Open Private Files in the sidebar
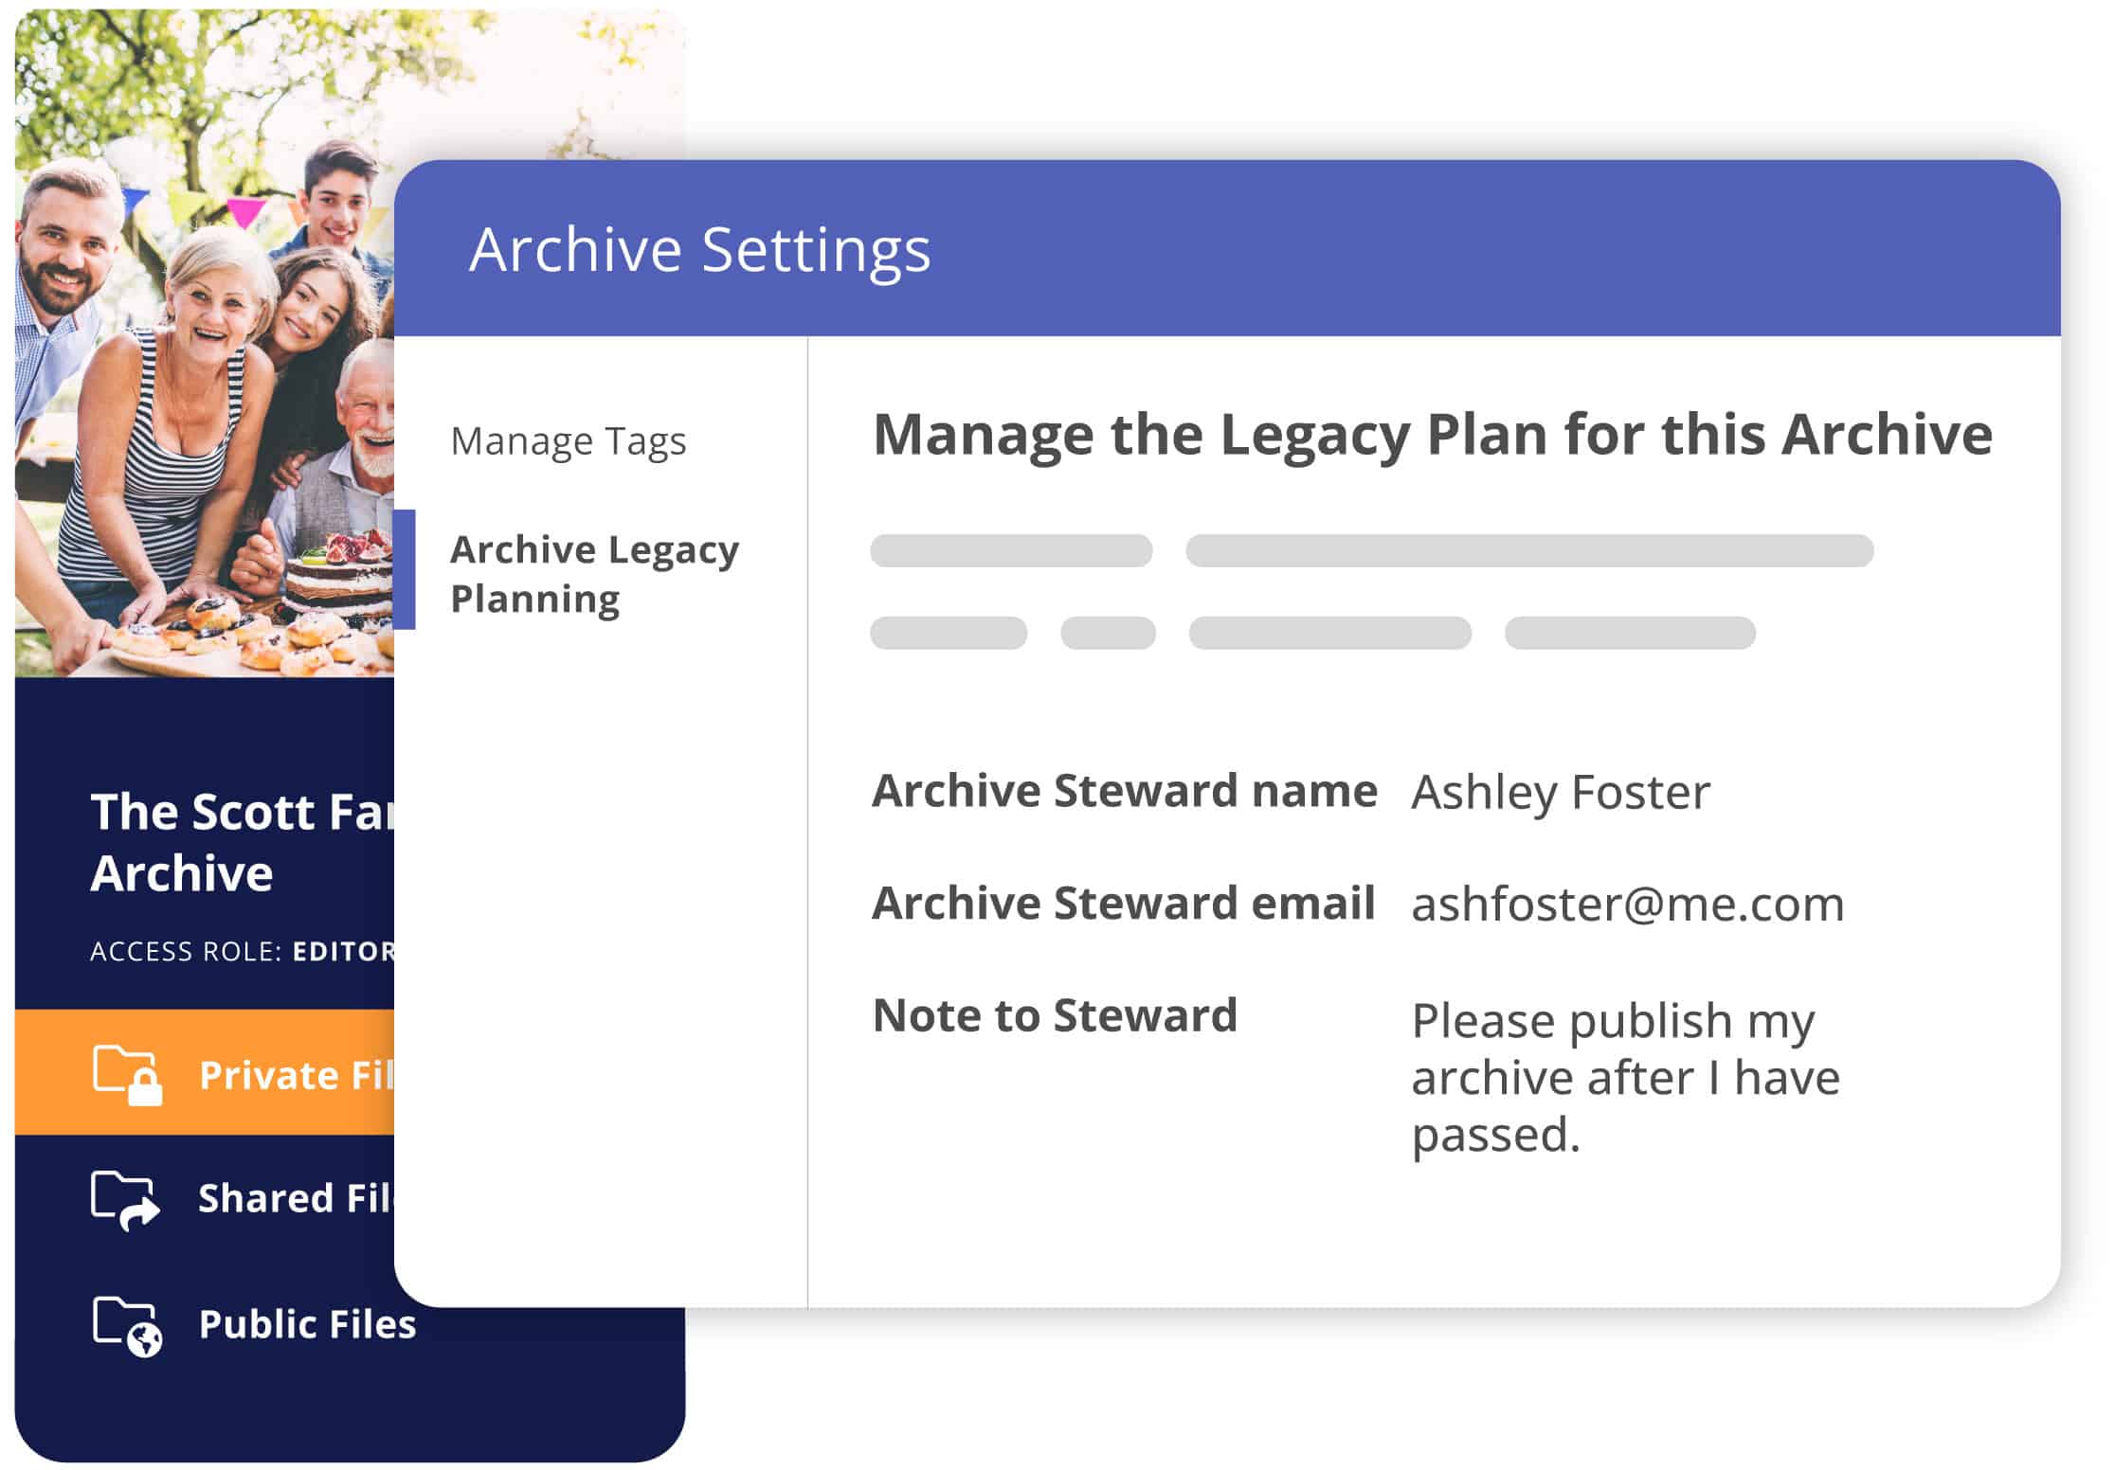Screen dimensions: 2115x1470 pos(296,1075)
